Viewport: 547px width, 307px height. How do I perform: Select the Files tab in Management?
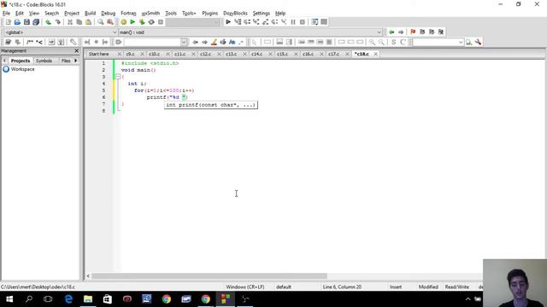coord(66,61)
